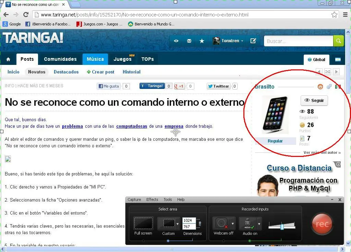Screen dimensions: 351x252
Task: Click the Mexico flag icon by brasilto
Action: 338,87
